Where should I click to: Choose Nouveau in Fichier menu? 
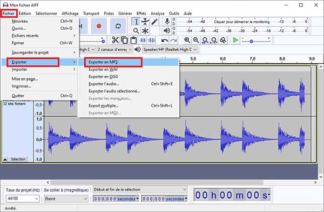pos(39,21)
